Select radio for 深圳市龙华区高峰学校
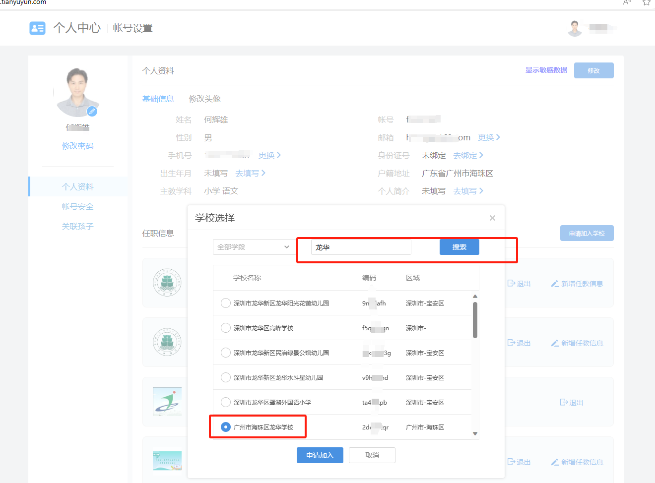Screen dimensions: 655x483 pyautogui.click(x=226, y=328)
